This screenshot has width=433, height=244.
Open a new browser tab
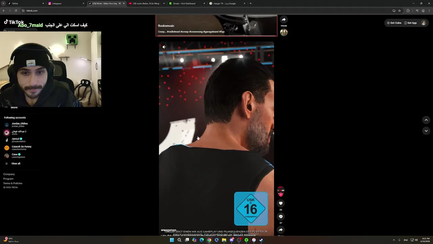[250, 3]
